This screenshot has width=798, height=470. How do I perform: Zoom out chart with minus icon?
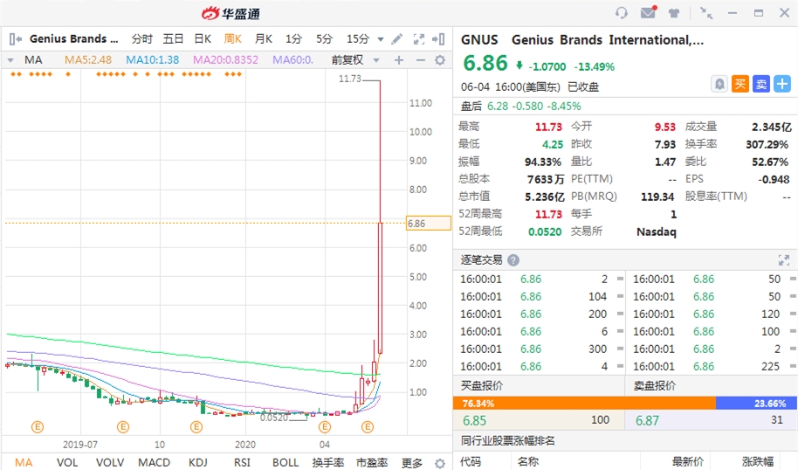click(420, 60)
